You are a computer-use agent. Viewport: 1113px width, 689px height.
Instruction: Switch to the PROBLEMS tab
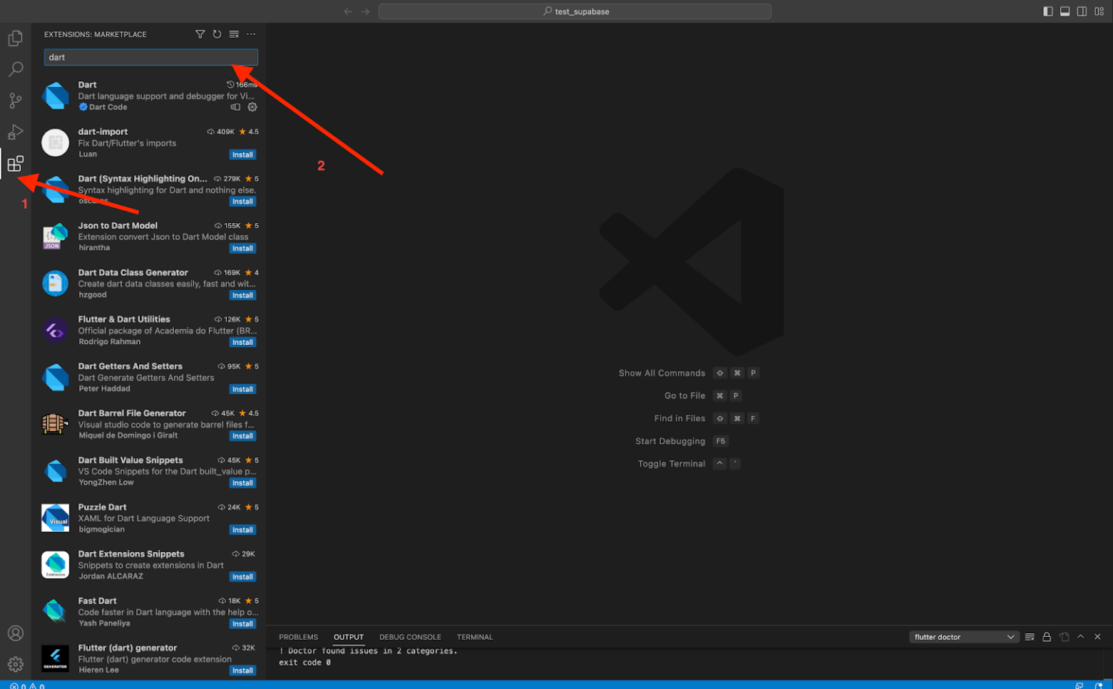[x=298, y=637]
